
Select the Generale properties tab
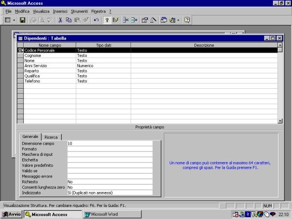pyautogui.click(x=30, y=137)
